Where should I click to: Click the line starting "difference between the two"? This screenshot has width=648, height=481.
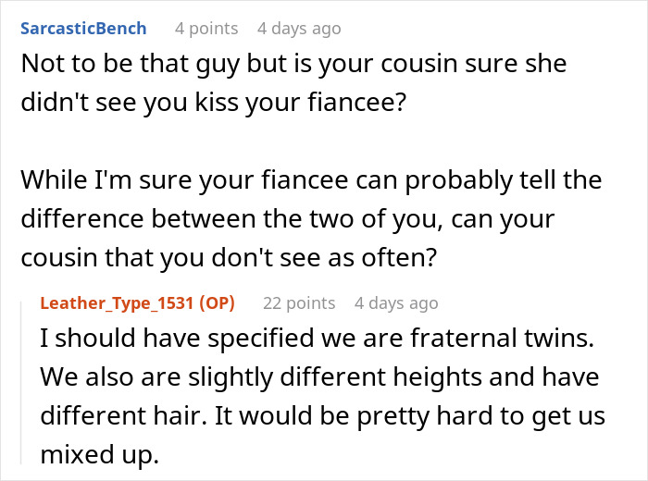coord(288,219)
